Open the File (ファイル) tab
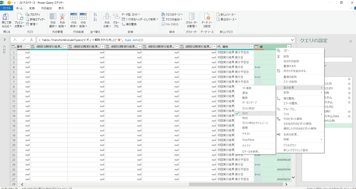This screenshot has width=356, height=189. (x=7, y=8)
